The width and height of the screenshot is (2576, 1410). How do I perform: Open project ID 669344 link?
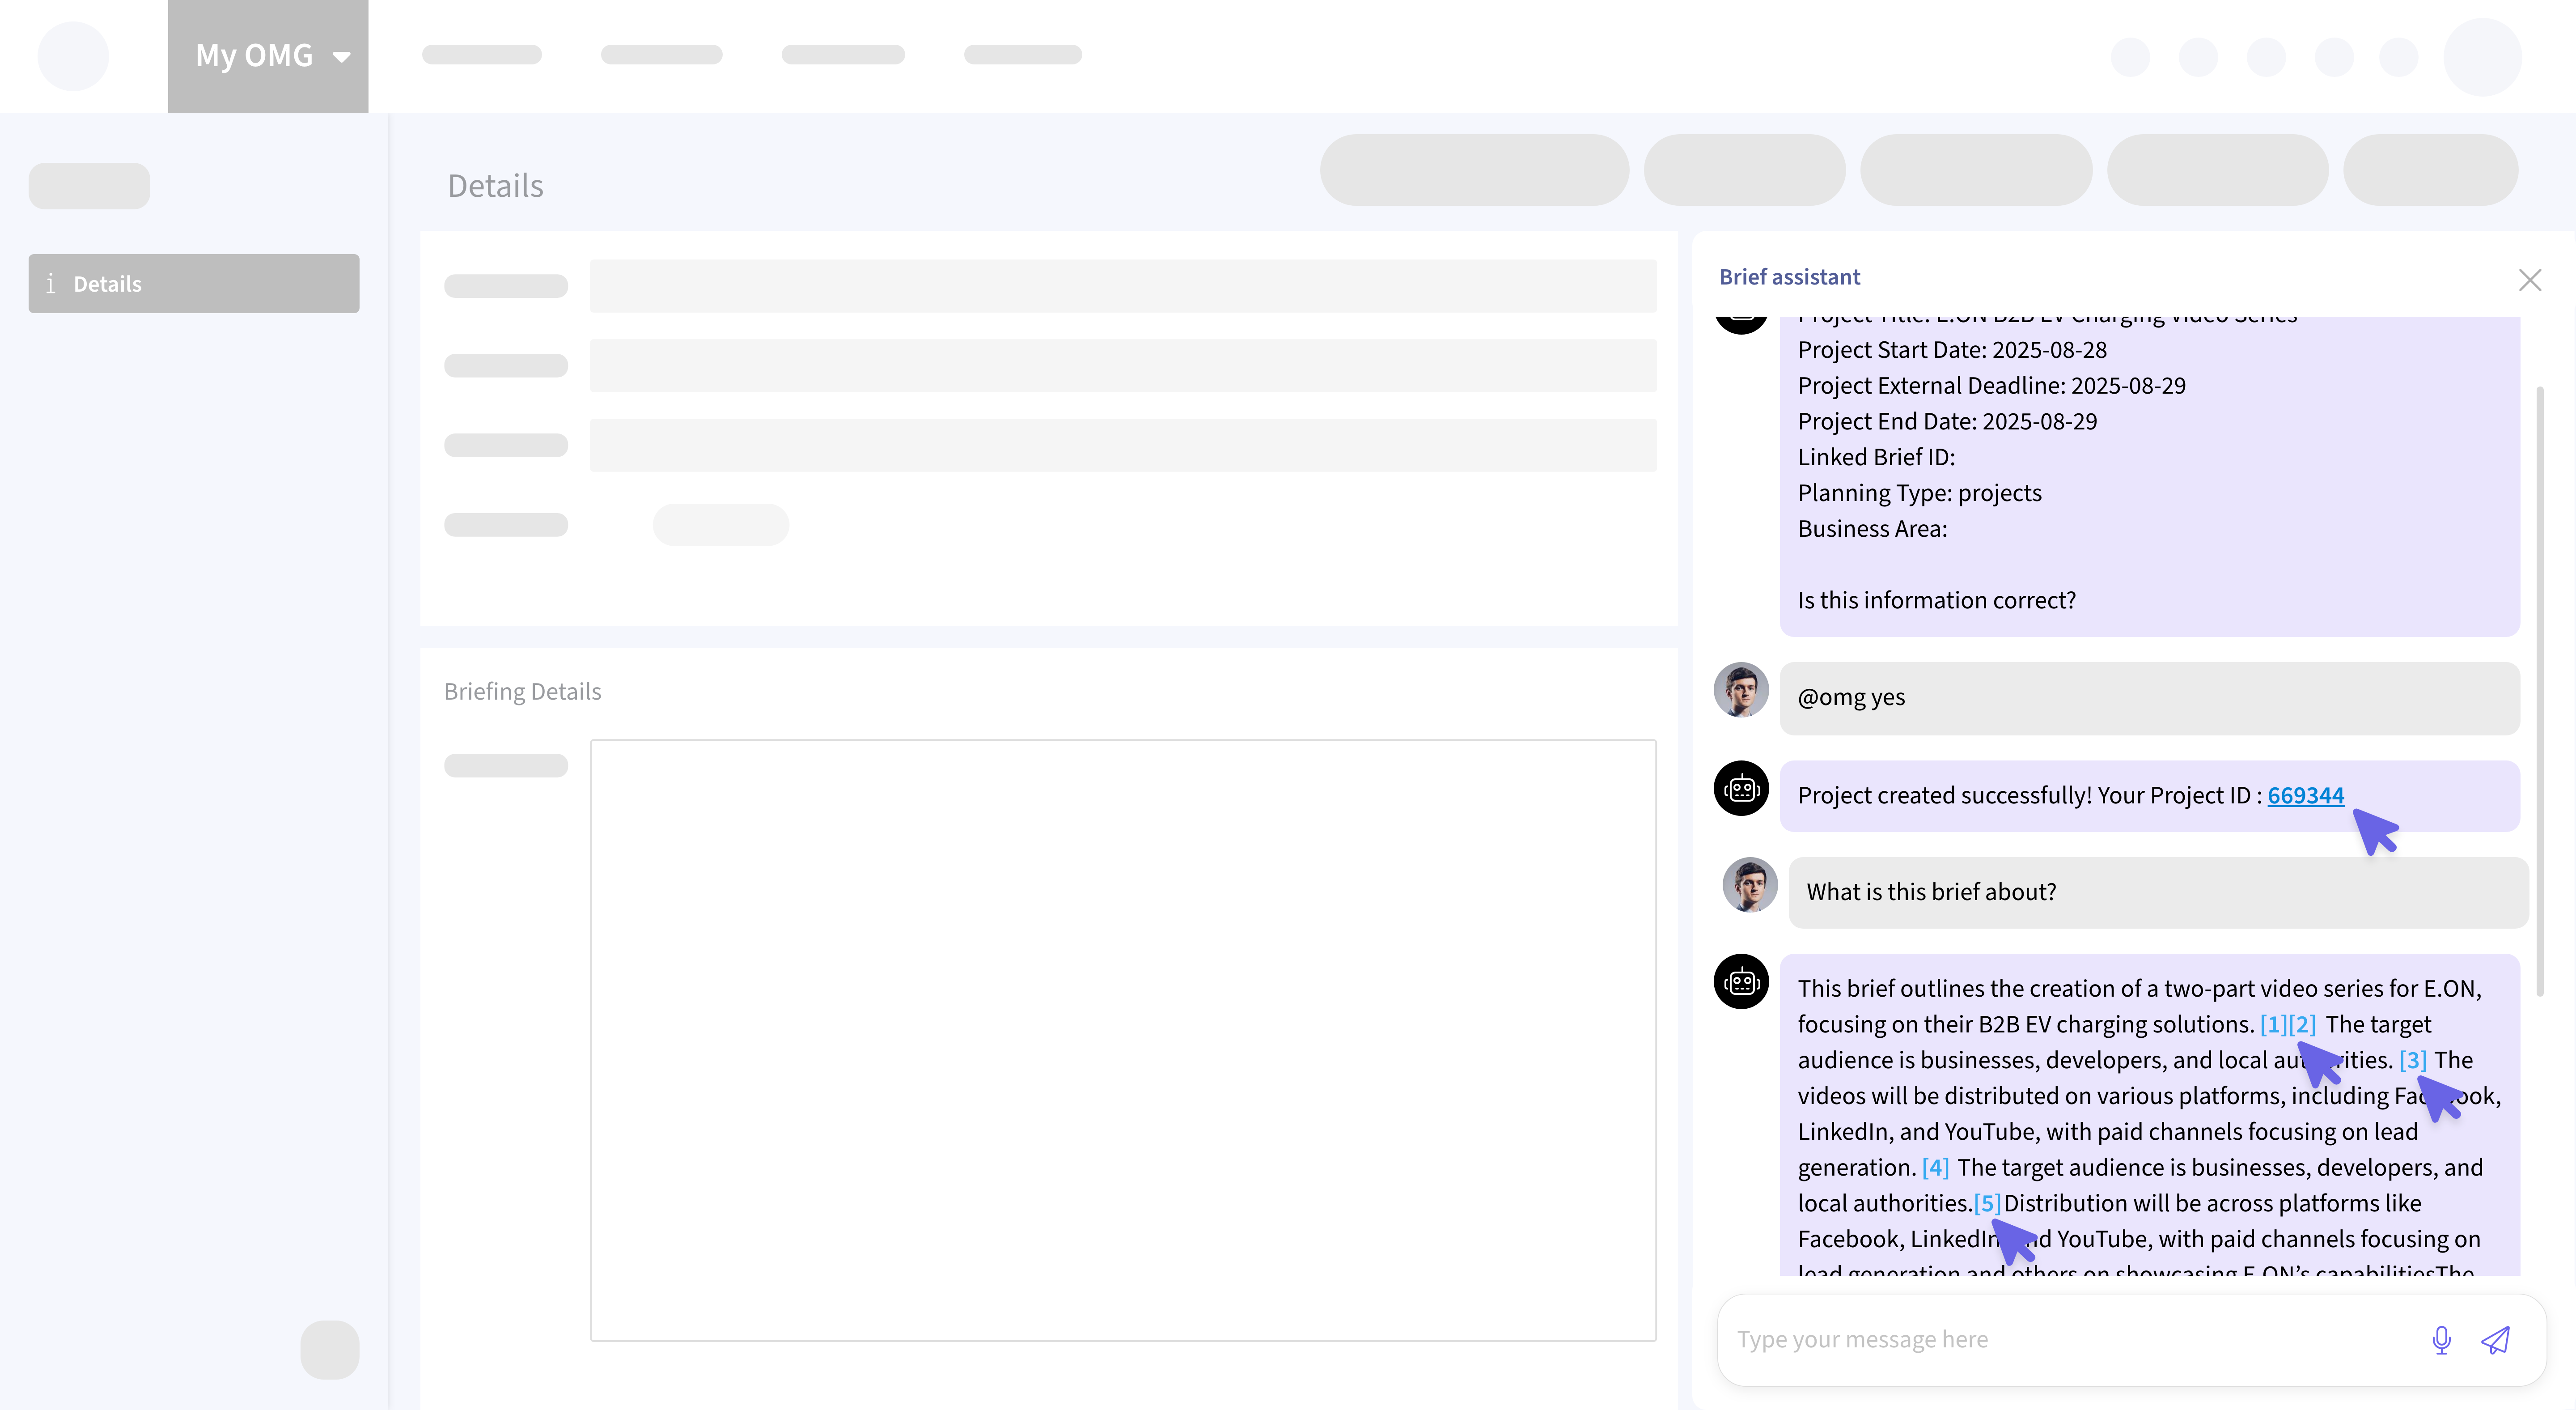(x=2305, y=796)
